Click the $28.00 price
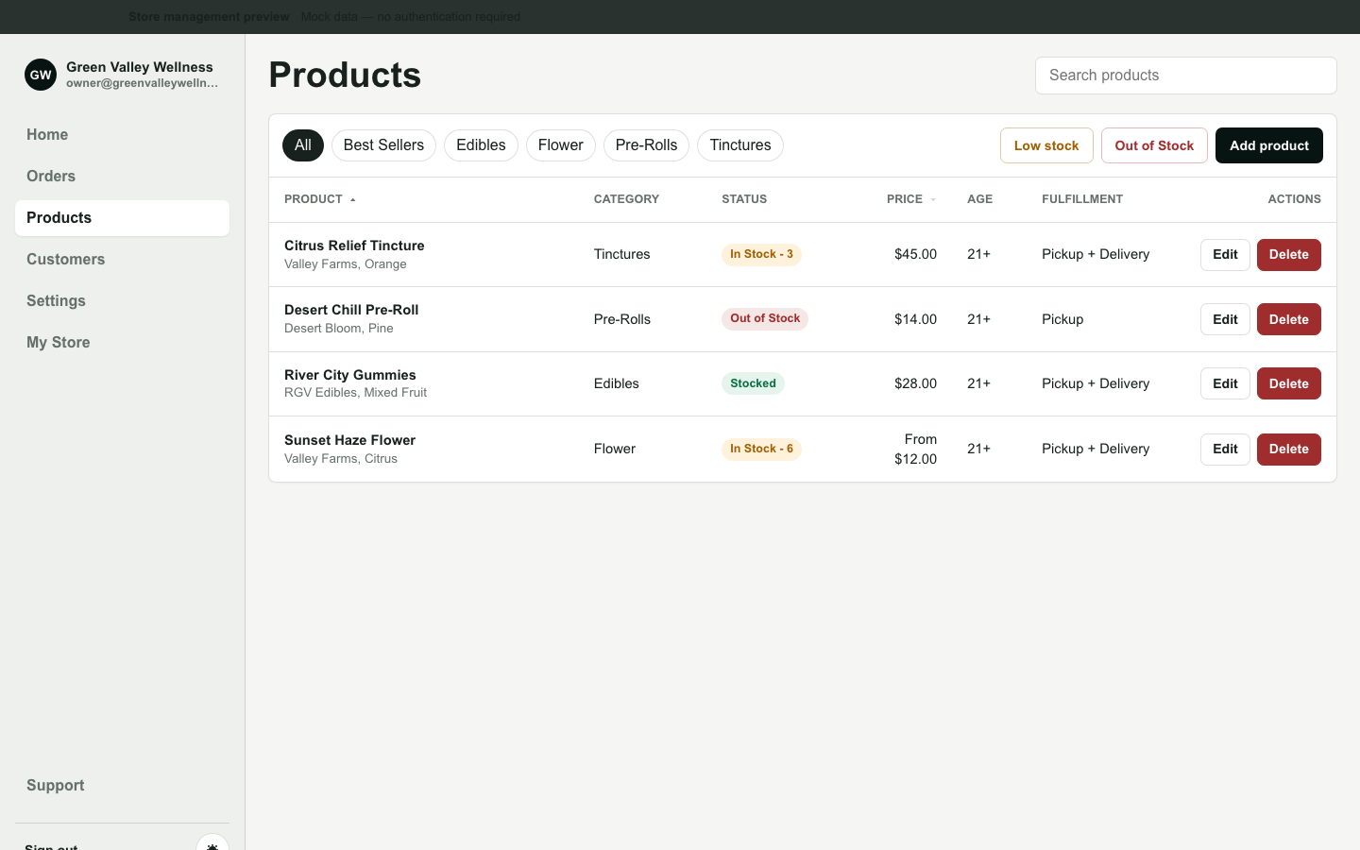 pos(915,383)
